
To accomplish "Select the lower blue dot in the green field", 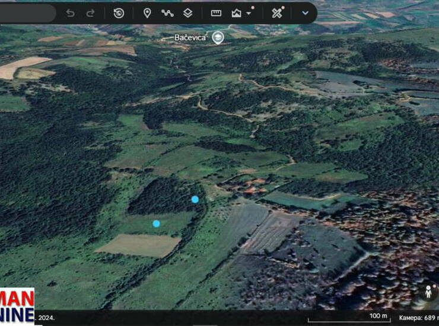I will pos(156,223).
